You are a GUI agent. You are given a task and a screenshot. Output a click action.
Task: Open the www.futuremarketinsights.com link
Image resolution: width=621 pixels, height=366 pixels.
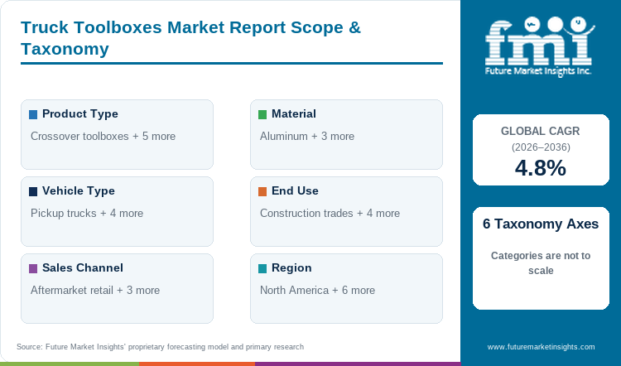coord(541,347)
